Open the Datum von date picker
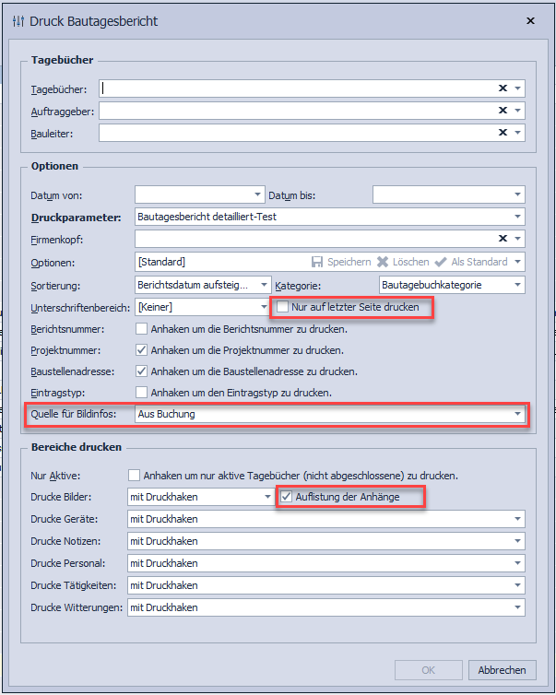This screenshot has width=556, height=695. click(257, 194)
